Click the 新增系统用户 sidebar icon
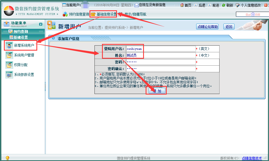 click(9, 45)
